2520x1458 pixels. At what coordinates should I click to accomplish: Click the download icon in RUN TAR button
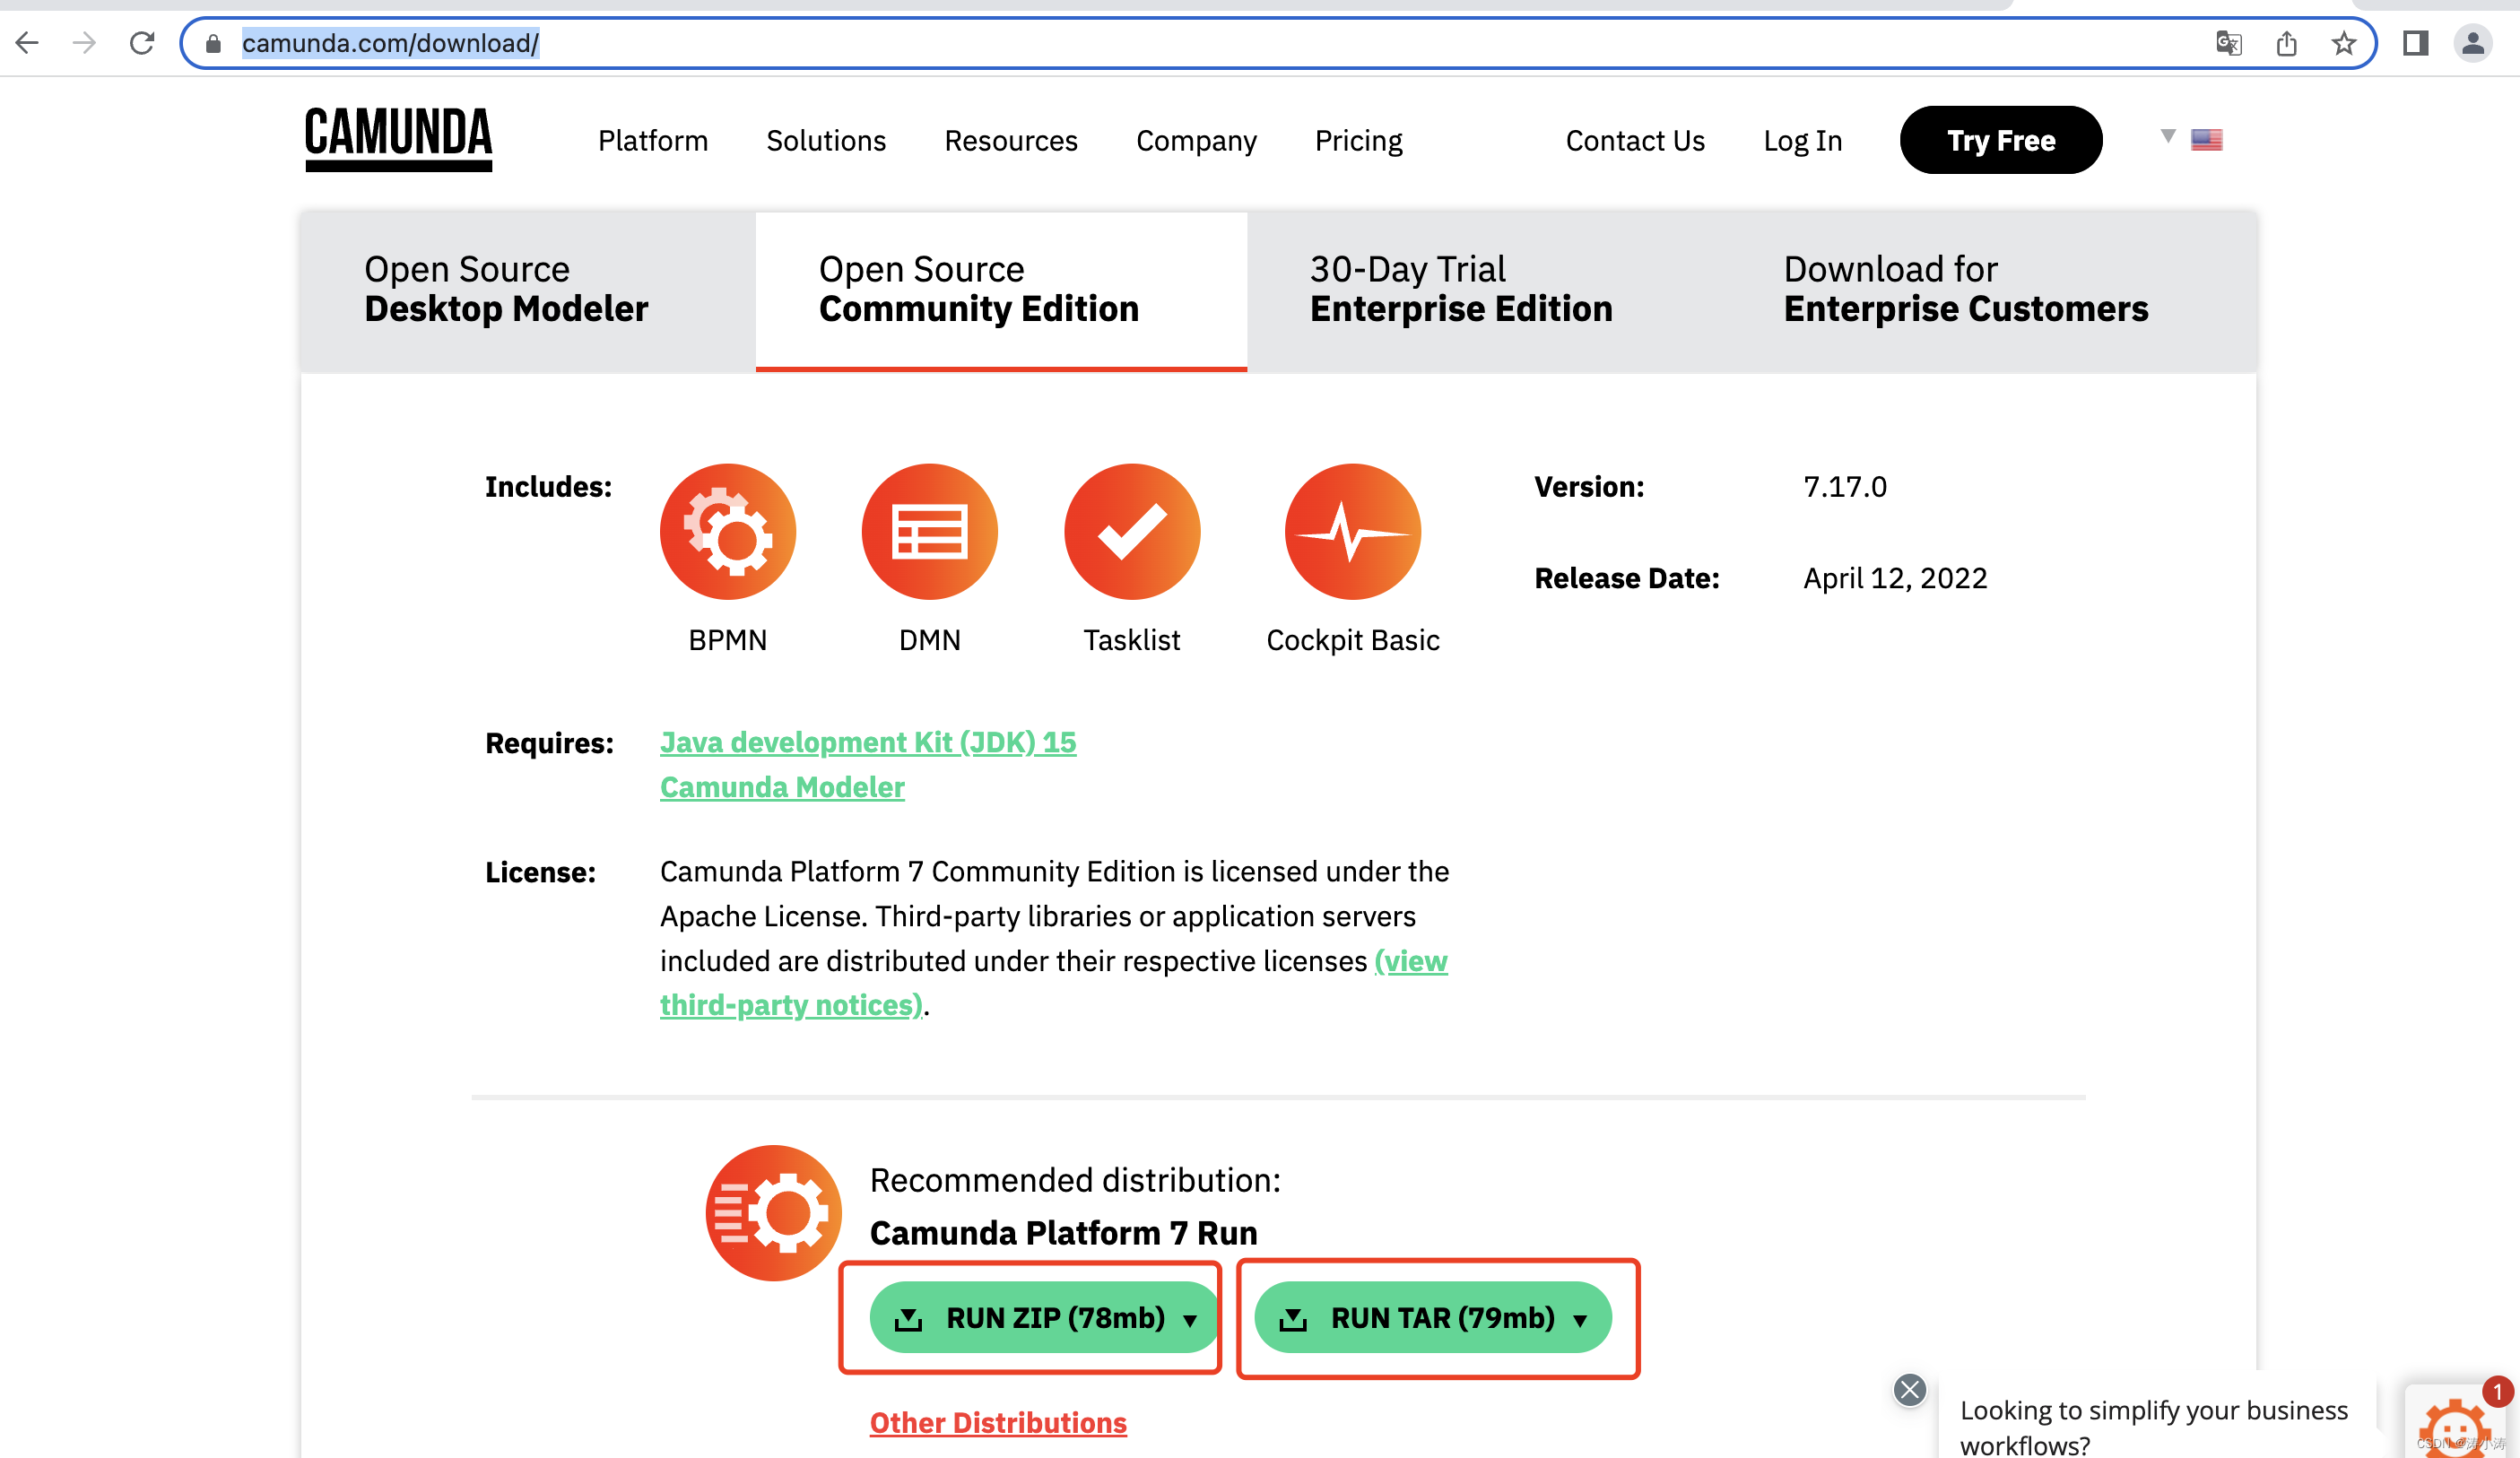(x=1293, y=1319)
